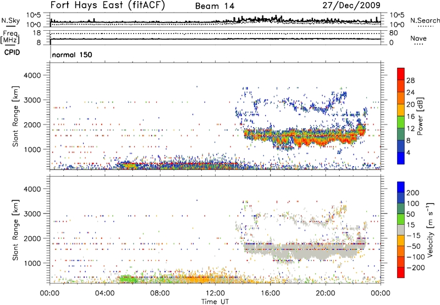Click the '20:00' time axis tick
This screenshot has height=305, width=440.
(x=326, y=293)
